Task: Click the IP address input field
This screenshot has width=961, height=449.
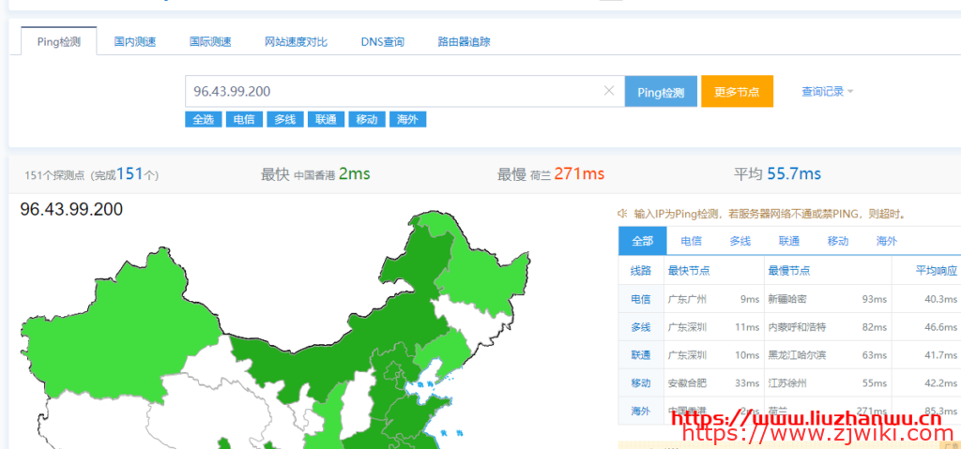Action: pyautogui.click(x=394, y=91)
